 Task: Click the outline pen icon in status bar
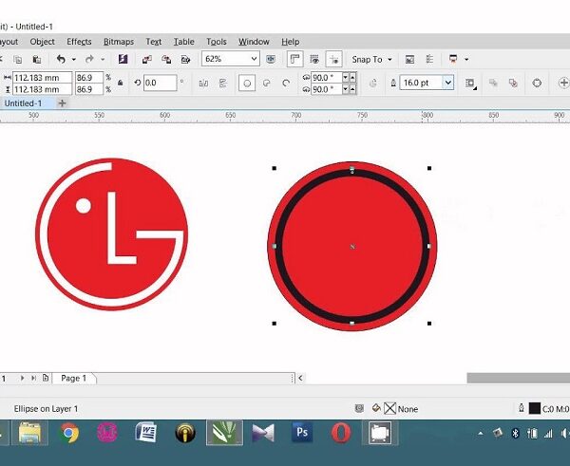pos(522,408)
